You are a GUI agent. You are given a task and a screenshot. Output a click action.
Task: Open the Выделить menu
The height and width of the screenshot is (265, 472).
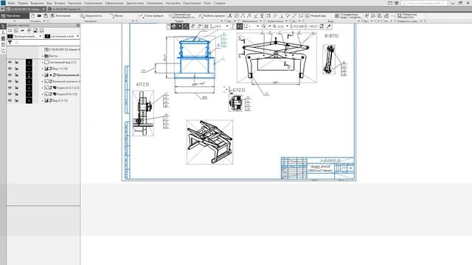tap(37, 3)
